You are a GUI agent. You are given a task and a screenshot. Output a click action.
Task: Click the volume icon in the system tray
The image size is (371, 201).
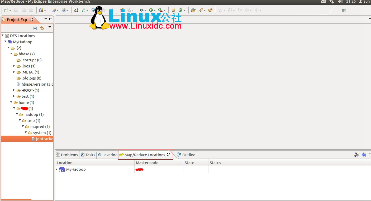coord(340,2)
